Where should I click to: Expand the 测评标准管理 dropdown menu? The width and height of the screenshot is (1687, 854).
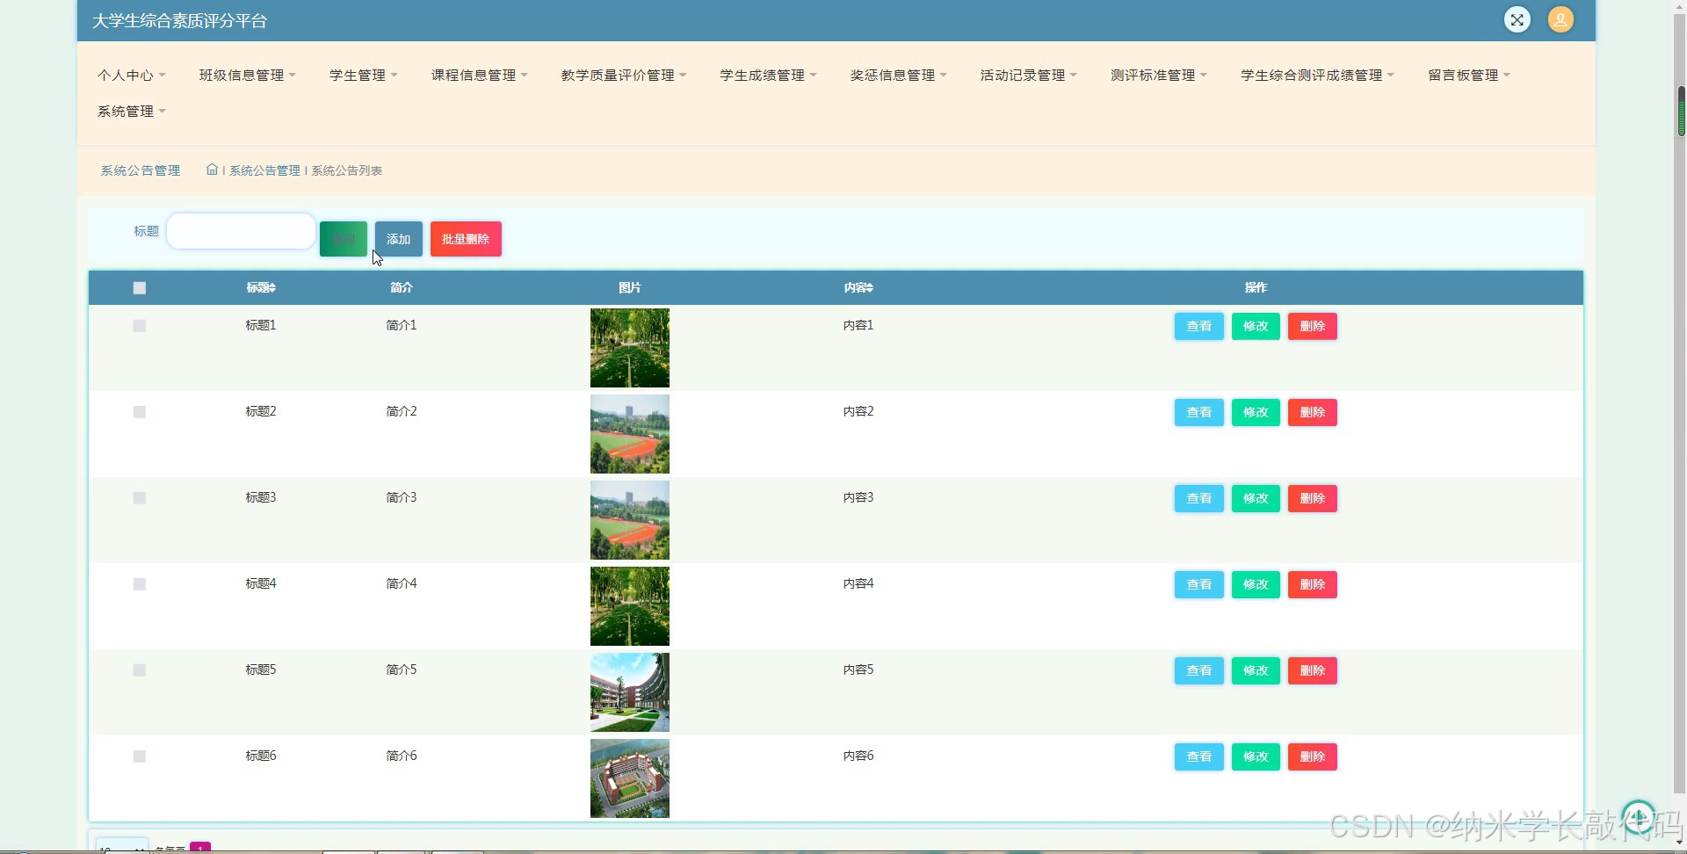point(1158,76)
